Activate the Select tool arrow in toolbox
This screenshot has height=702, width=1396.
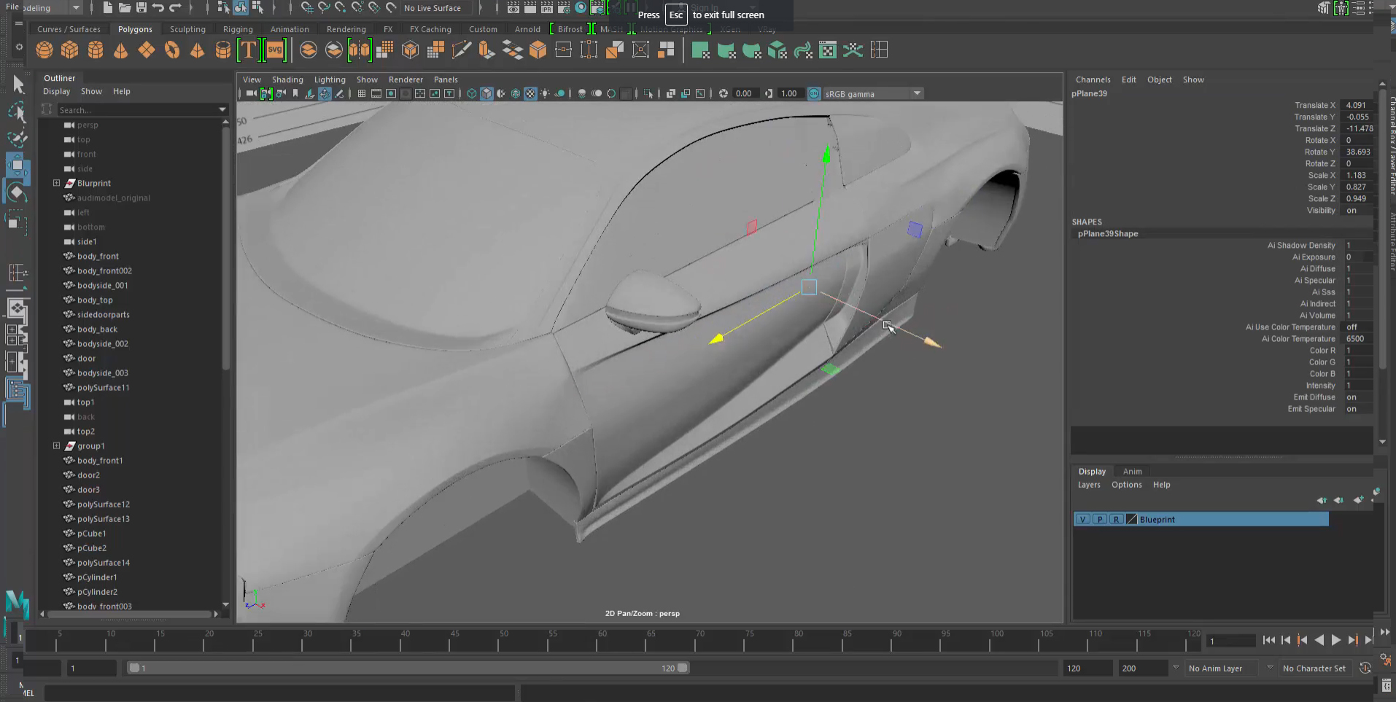pos(18,85)
